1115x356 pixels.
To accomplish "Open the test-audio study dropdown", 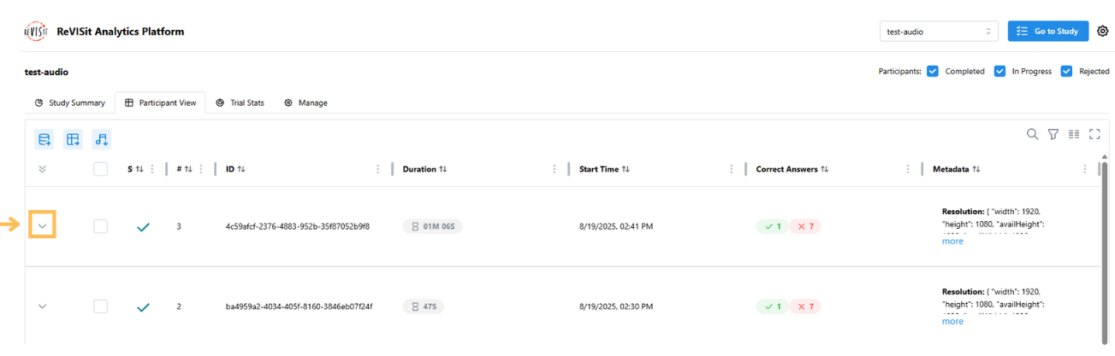I will point(939,32).
